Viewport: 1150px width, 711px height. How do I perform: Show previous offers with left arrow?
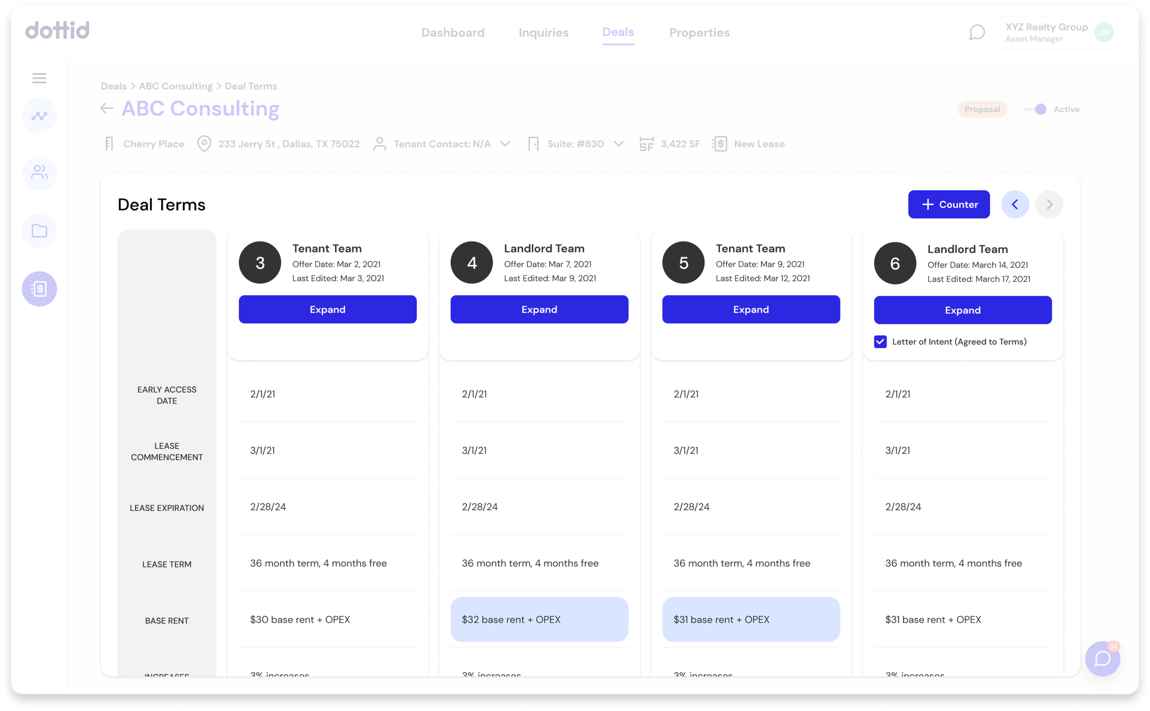coord(1015,205)
